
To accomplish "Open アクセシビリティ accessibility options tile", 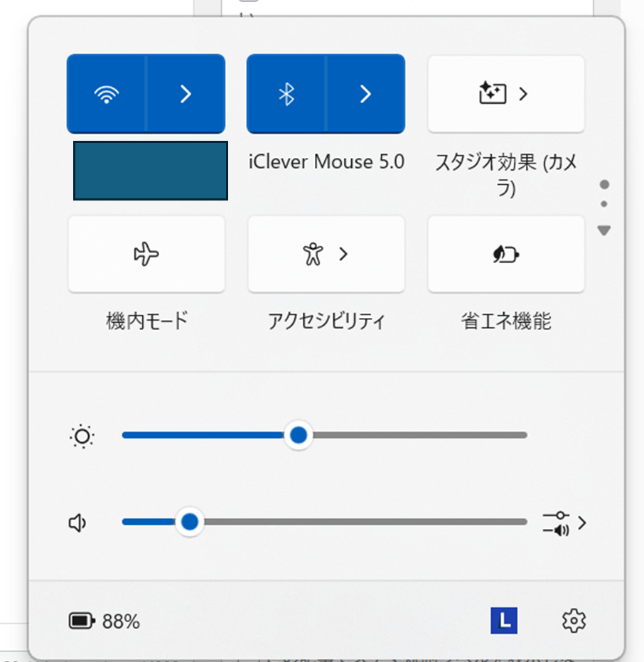I will tap(326, 254).
